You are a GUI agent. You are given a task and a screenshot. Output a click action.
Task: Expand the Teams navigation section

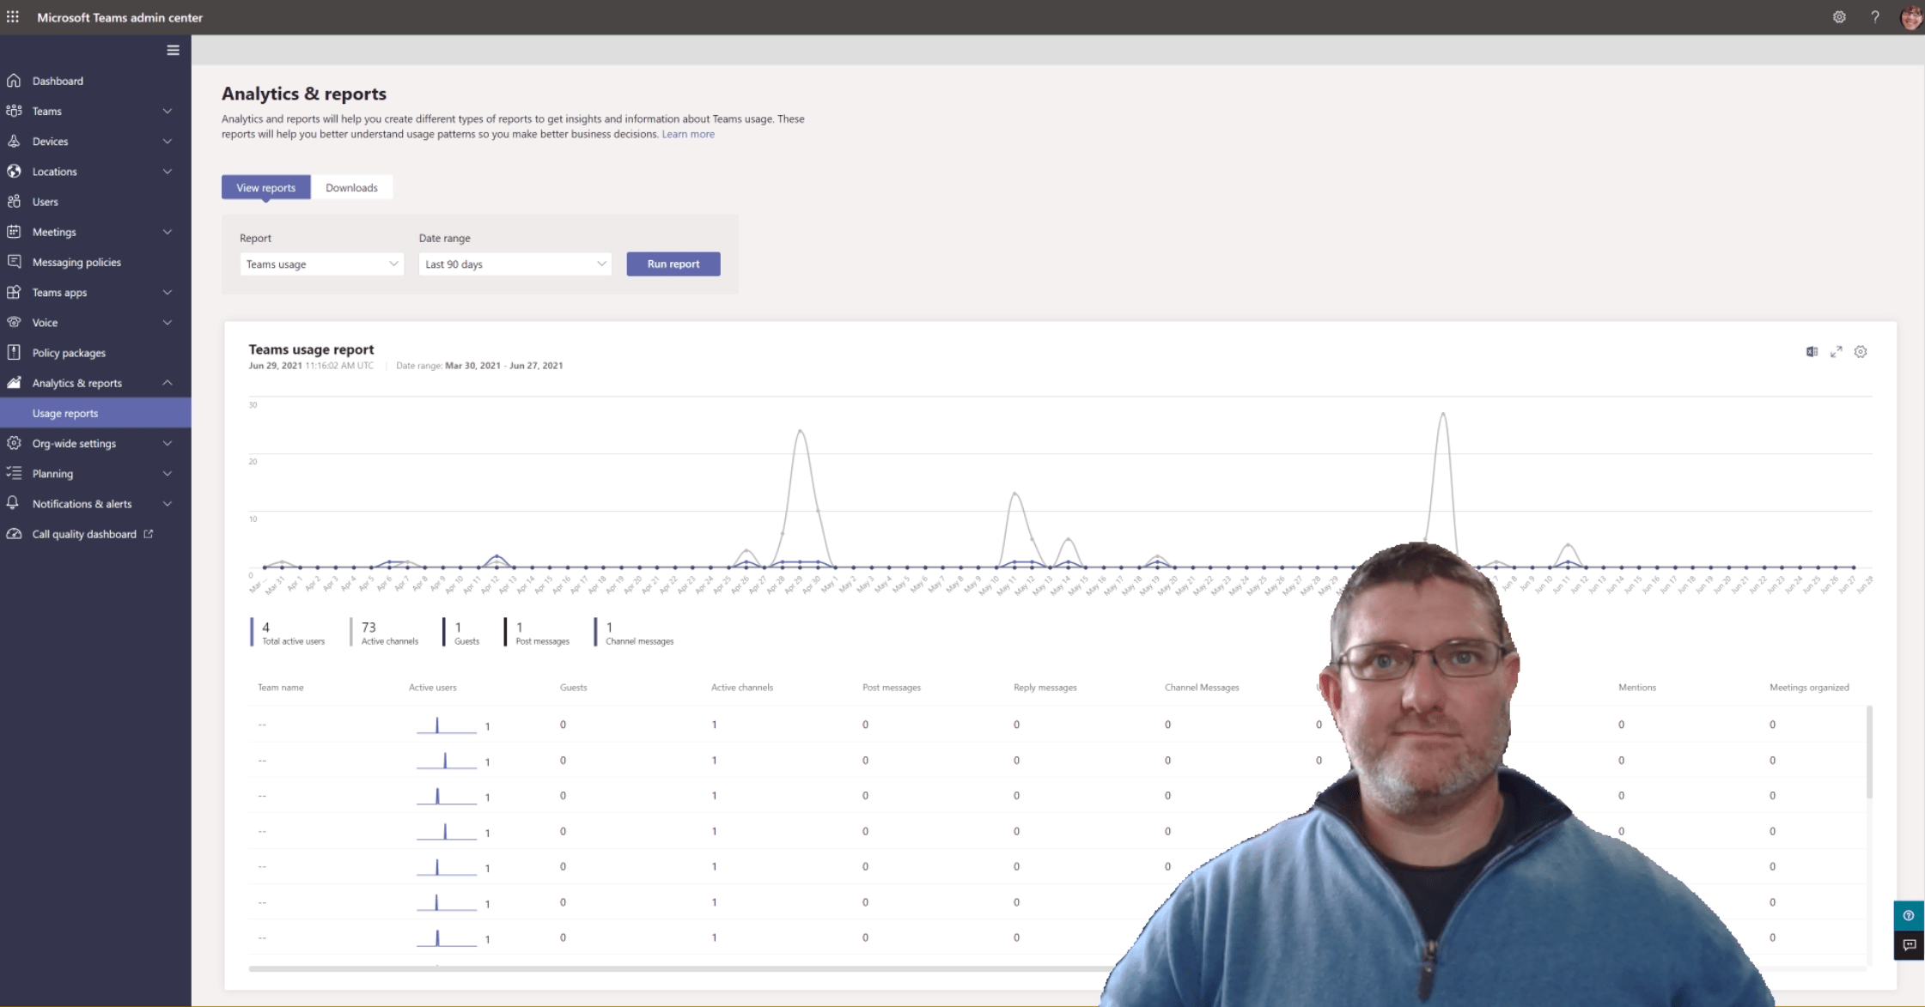click(x=168, y=112)
